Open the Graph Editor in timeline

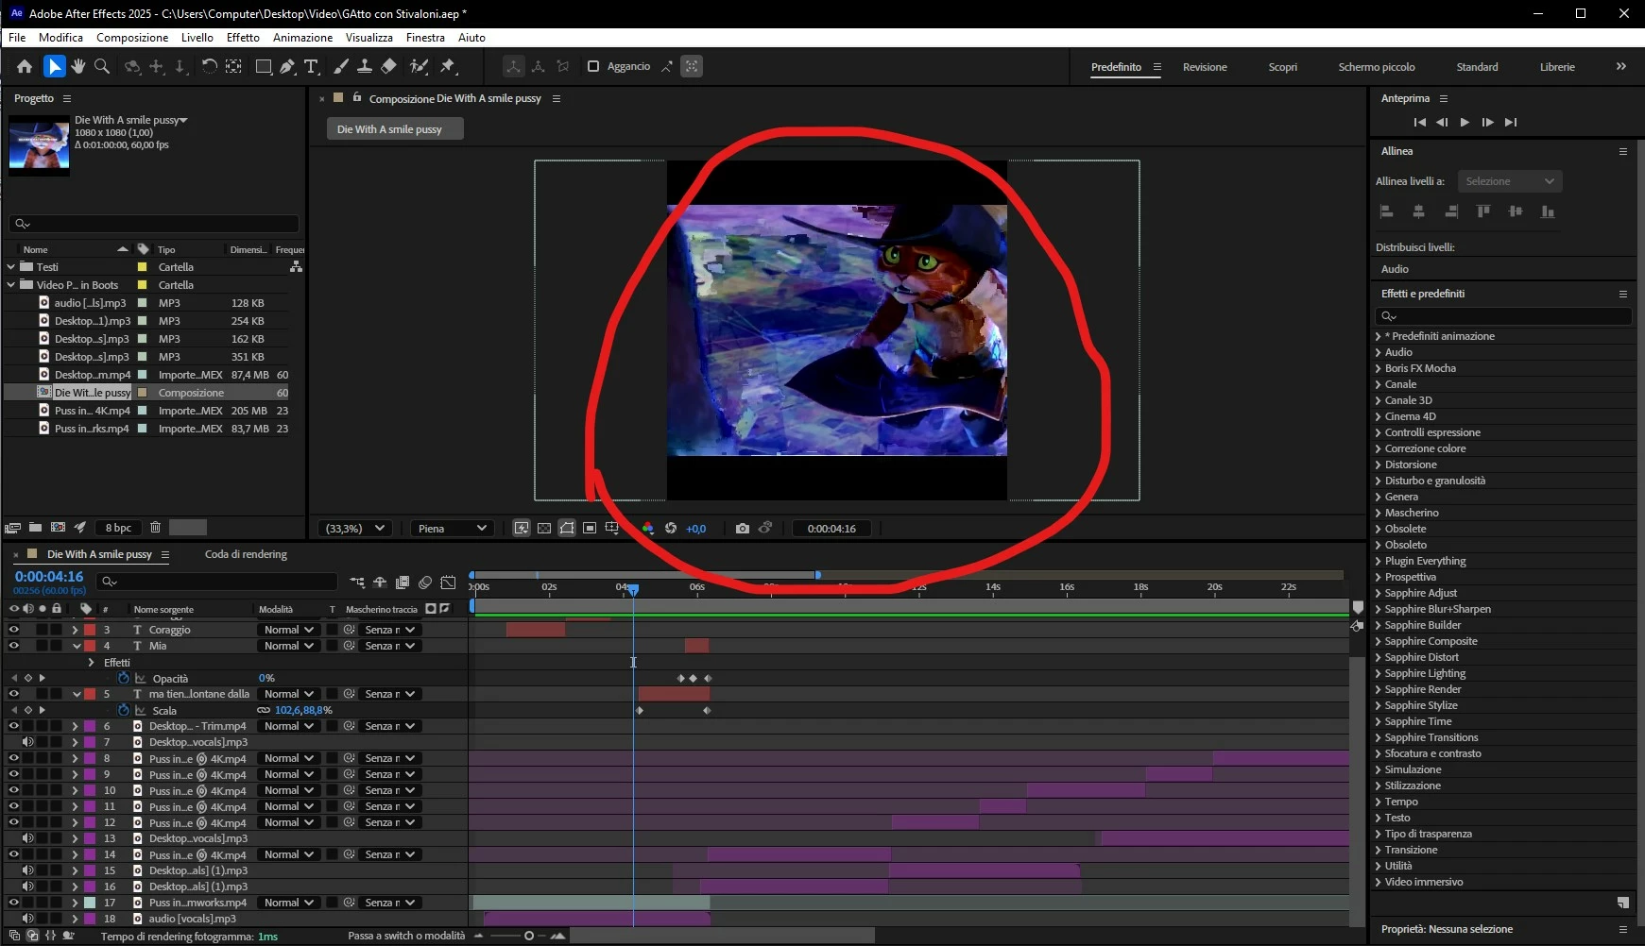click(448, 583)
